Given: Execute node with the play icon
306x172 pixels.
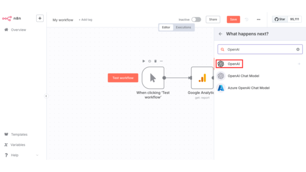Looking at the screenshot, I should point(143,61).
